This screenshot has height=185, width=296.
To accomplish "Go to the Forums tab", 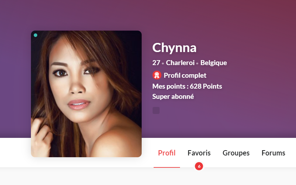I will click(274, 153).
